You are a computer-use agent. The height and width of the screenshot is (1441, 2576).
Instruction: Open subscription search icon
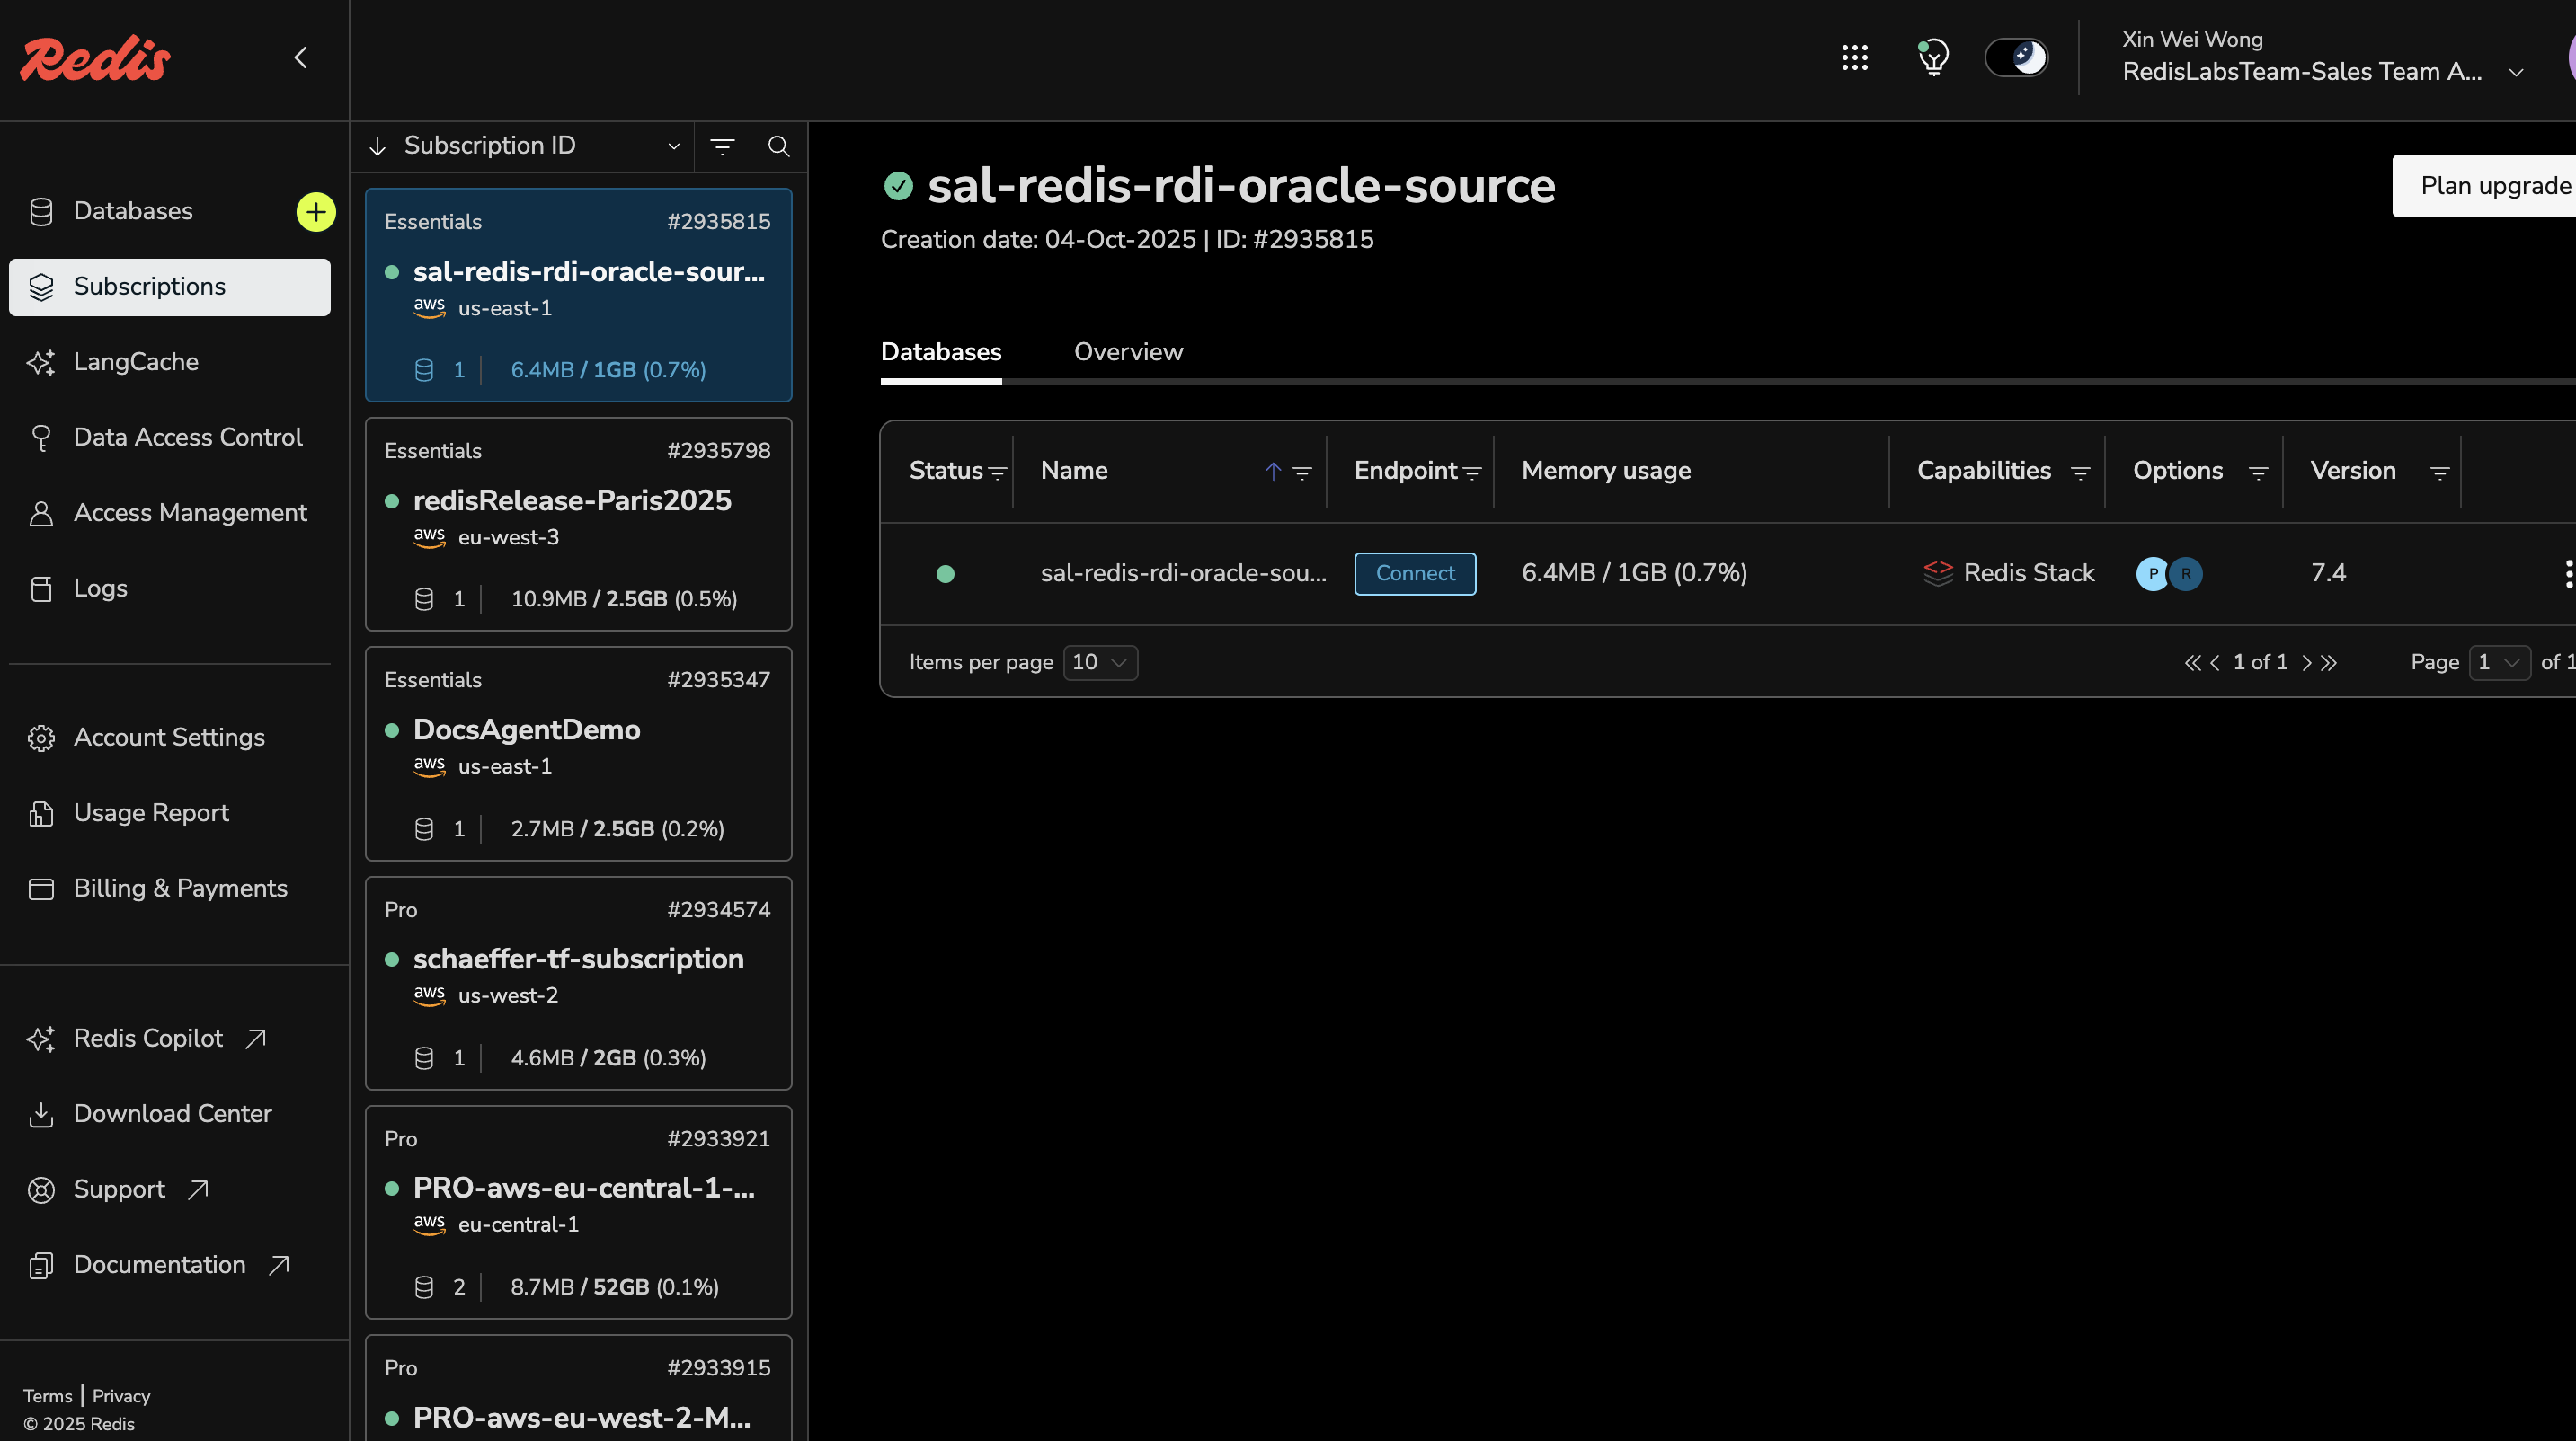(778, 147)
